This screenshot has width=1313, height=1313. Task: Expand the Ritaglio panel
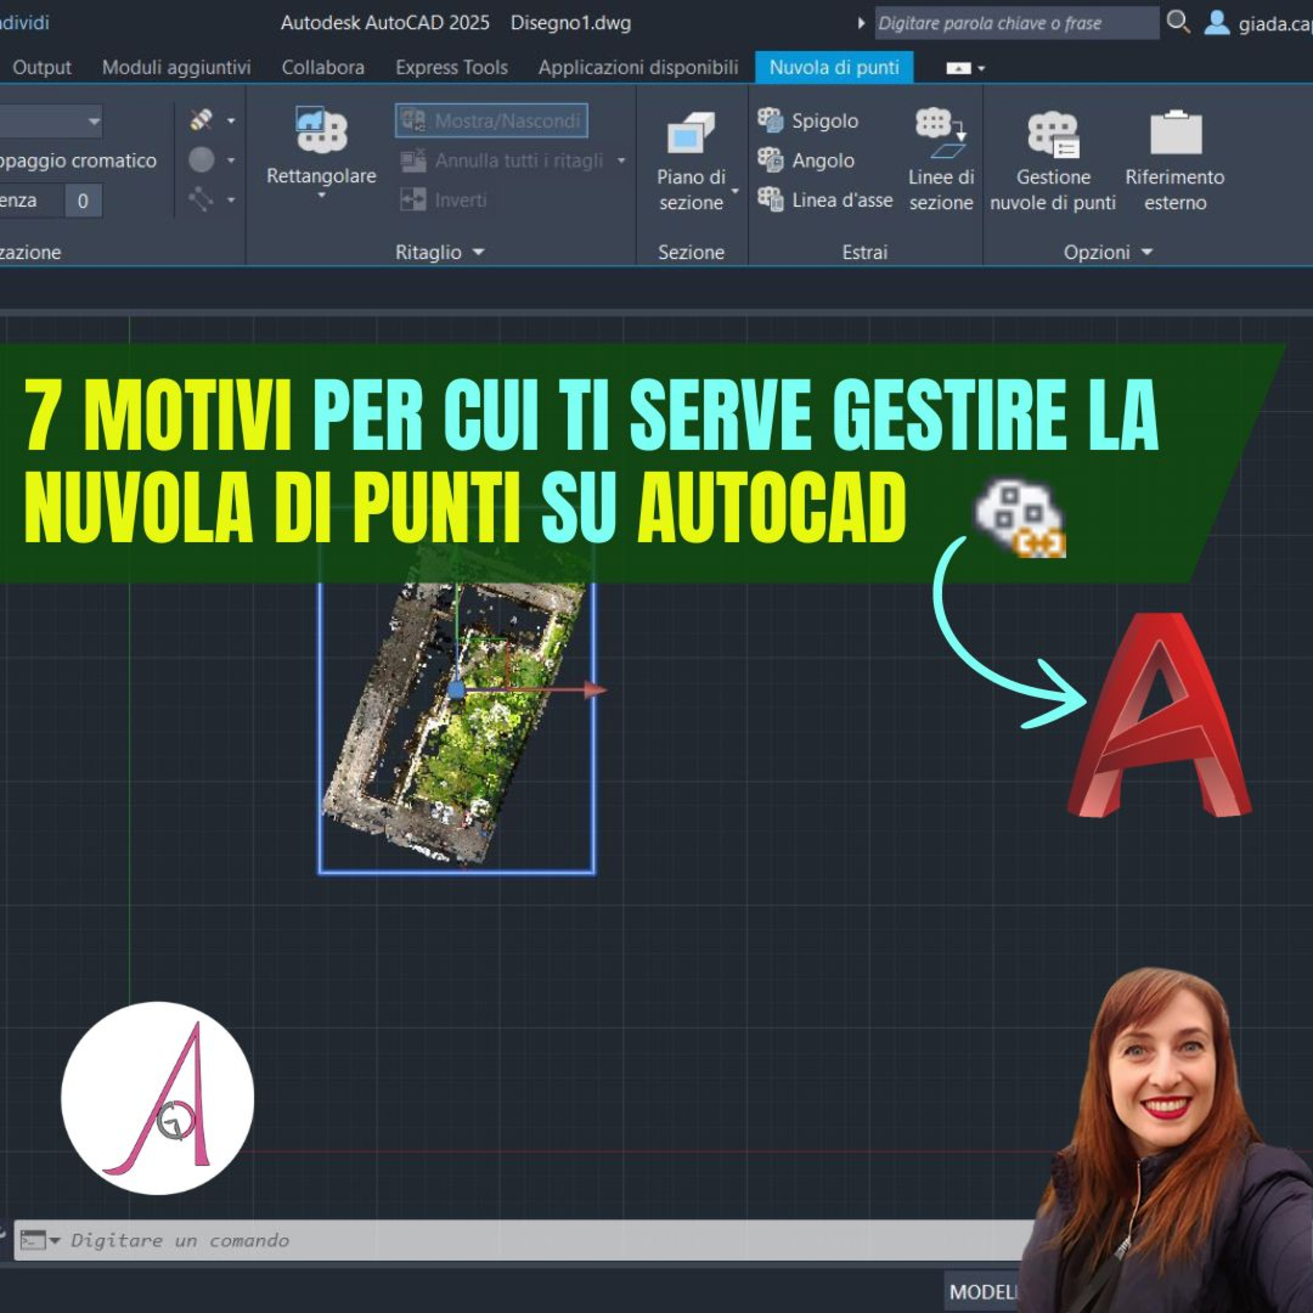440,252
